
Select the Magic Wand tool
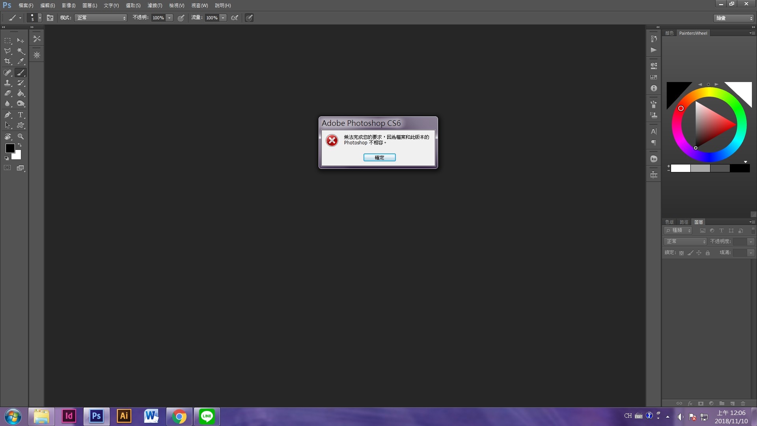coord(21,51)
